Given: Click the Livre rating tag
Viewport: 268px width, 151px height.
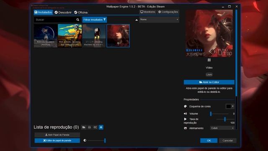Looking at the screenshot, I should pyautogui.click(x=209, y=75).
